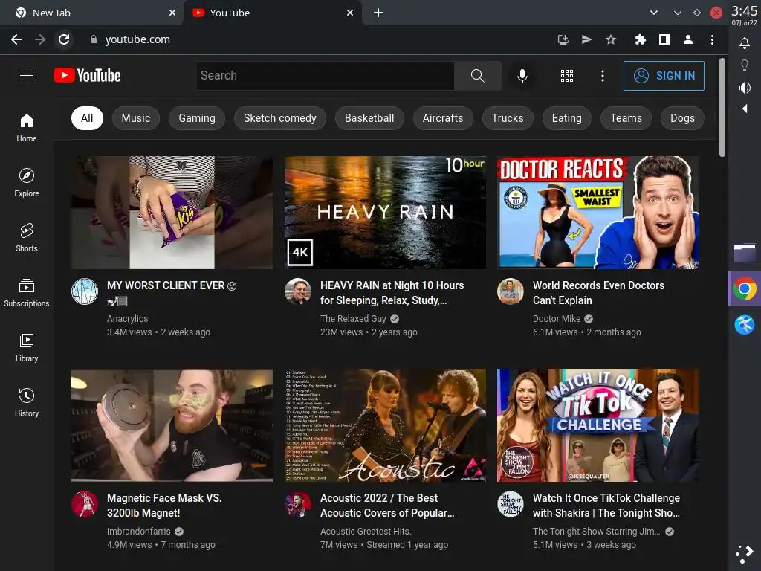Open the YouTube hamburger guide menu
Screen dimensions: 761x571
pyautogui.click(x=27, y=76)
